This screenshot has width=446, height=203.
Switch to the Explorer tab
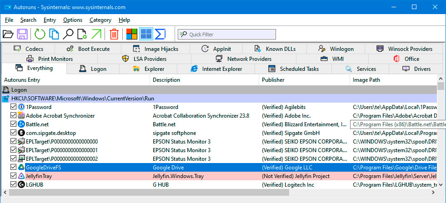pos(148,69)
